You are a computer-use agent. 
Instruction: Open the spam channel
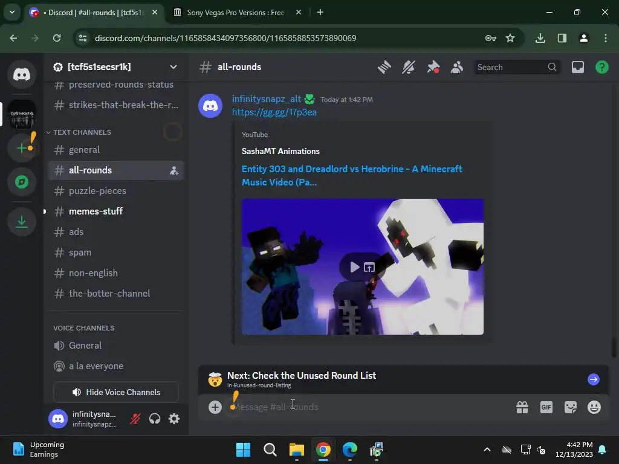click(116, 253)
